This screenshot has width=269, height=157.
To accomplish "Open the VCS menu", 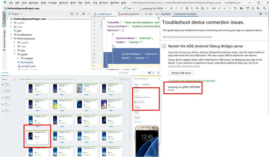I will point(95,3).
